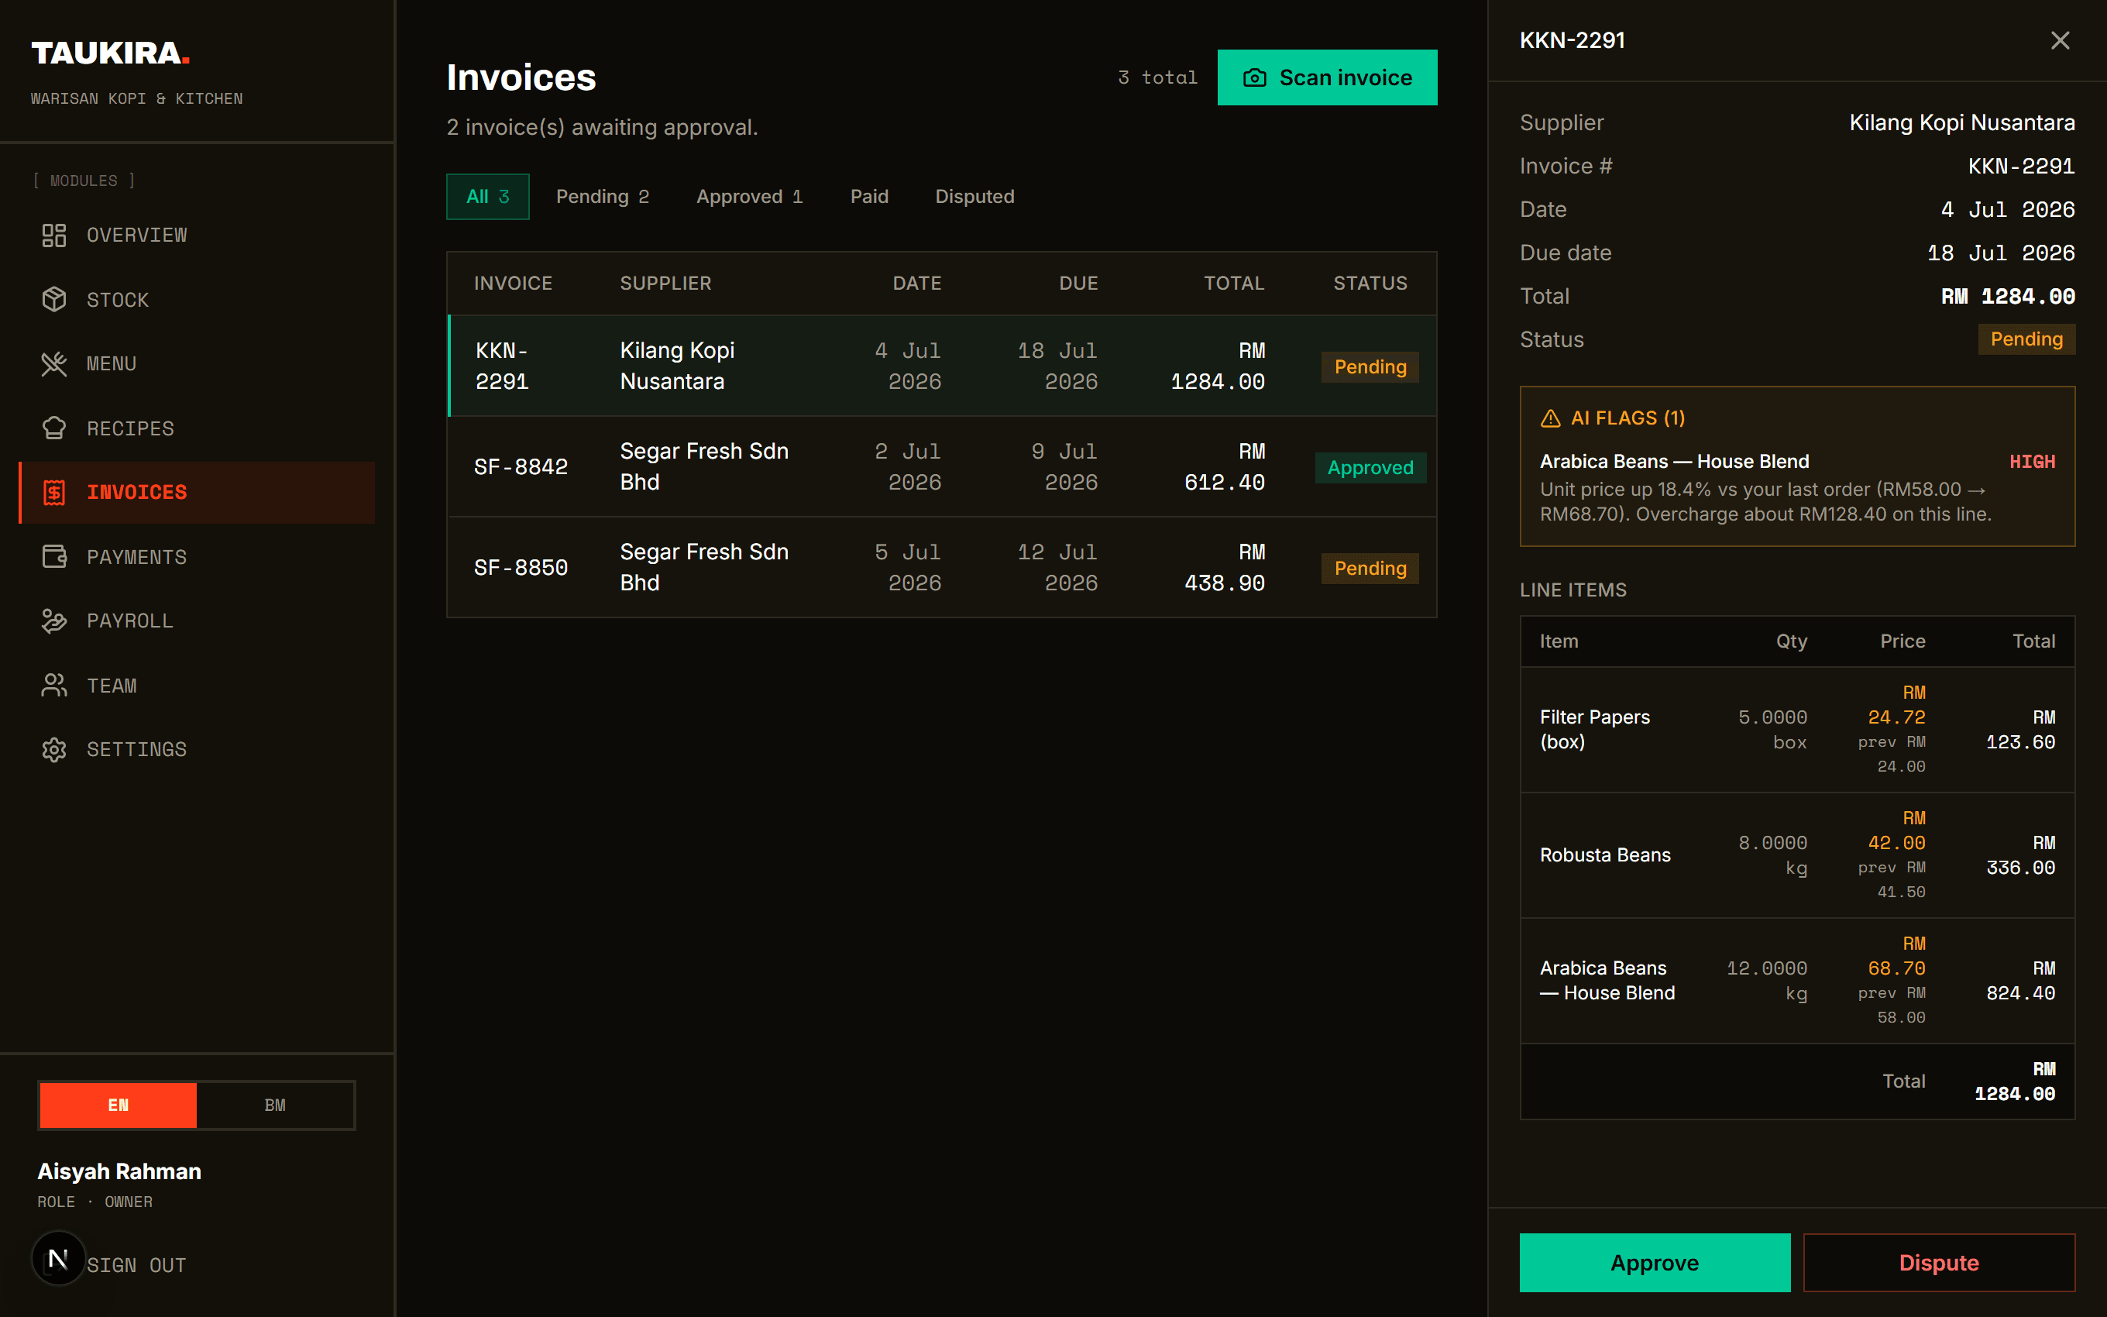Go to the Recipes module
This screenshot has width=2107, height=1317.
click(x=197, y=428)
